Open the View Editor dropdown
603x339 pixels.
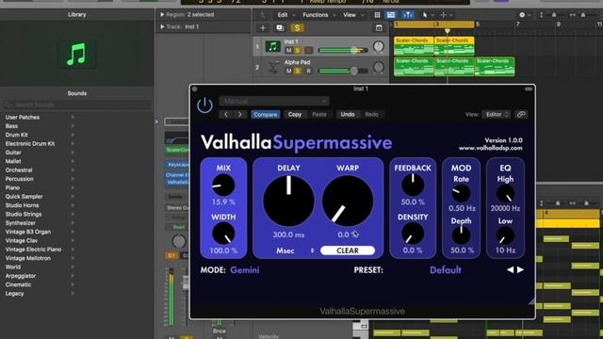click(x=497, y=115)
